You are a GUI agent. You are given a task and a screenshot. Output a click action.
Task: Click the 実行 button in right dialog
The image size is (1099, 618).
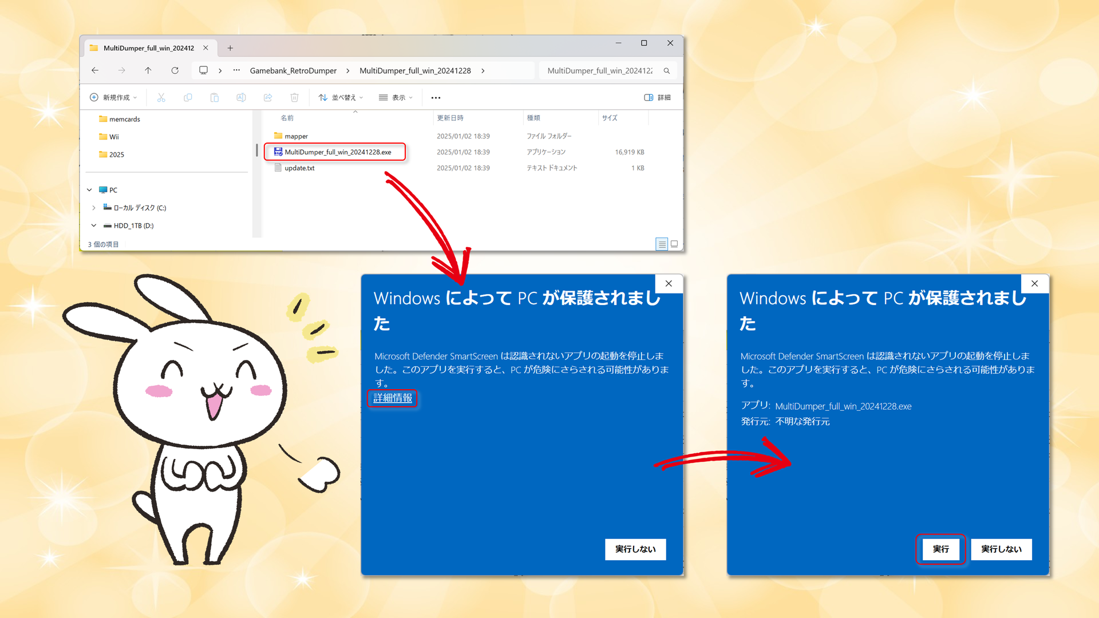940,549
